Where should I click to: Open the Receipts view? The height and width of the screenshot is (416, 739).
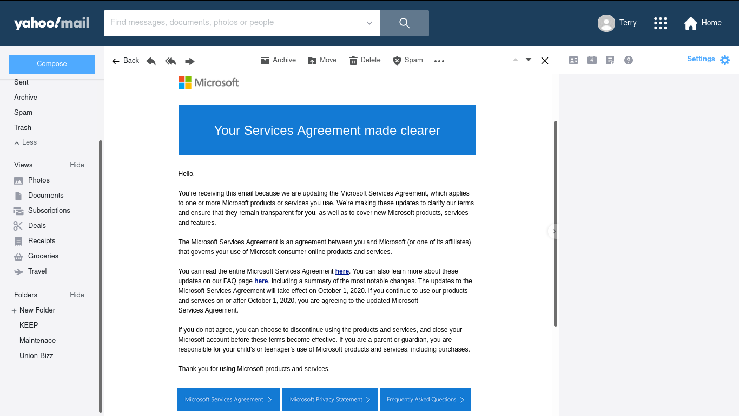point(35,241)
